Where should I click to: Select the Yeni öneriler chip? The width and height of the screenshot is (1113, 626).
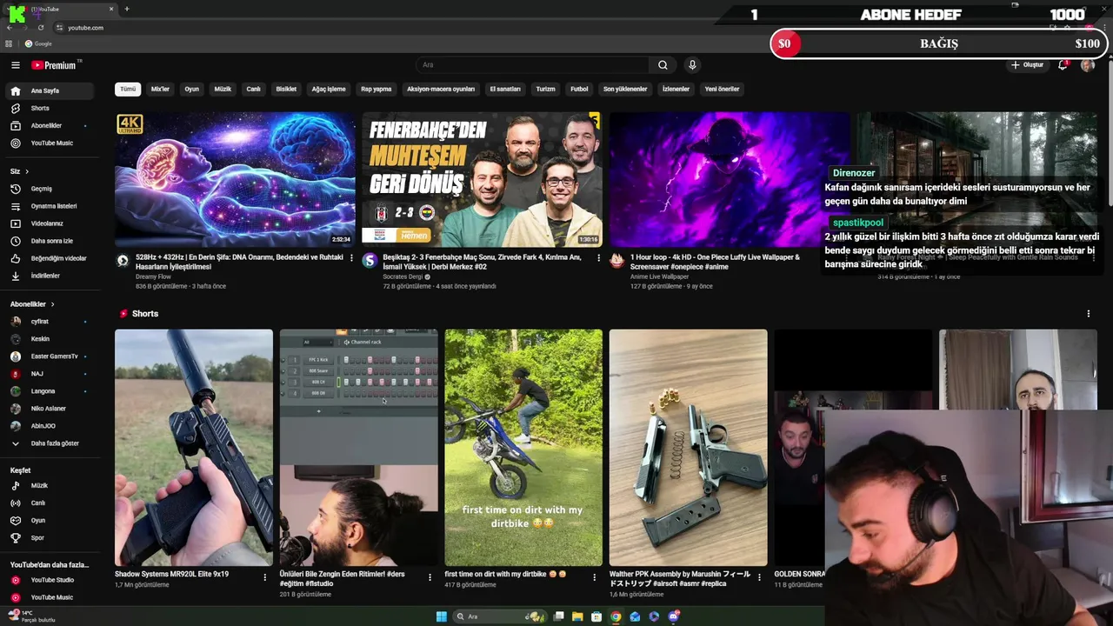(722, 89)
